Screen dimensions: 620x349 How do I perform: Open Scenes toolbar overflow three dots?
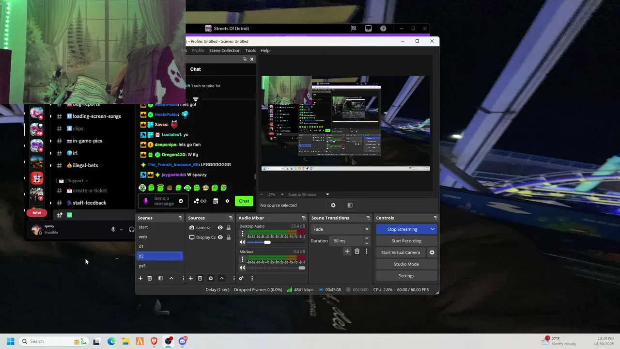(x=183, y=278)
